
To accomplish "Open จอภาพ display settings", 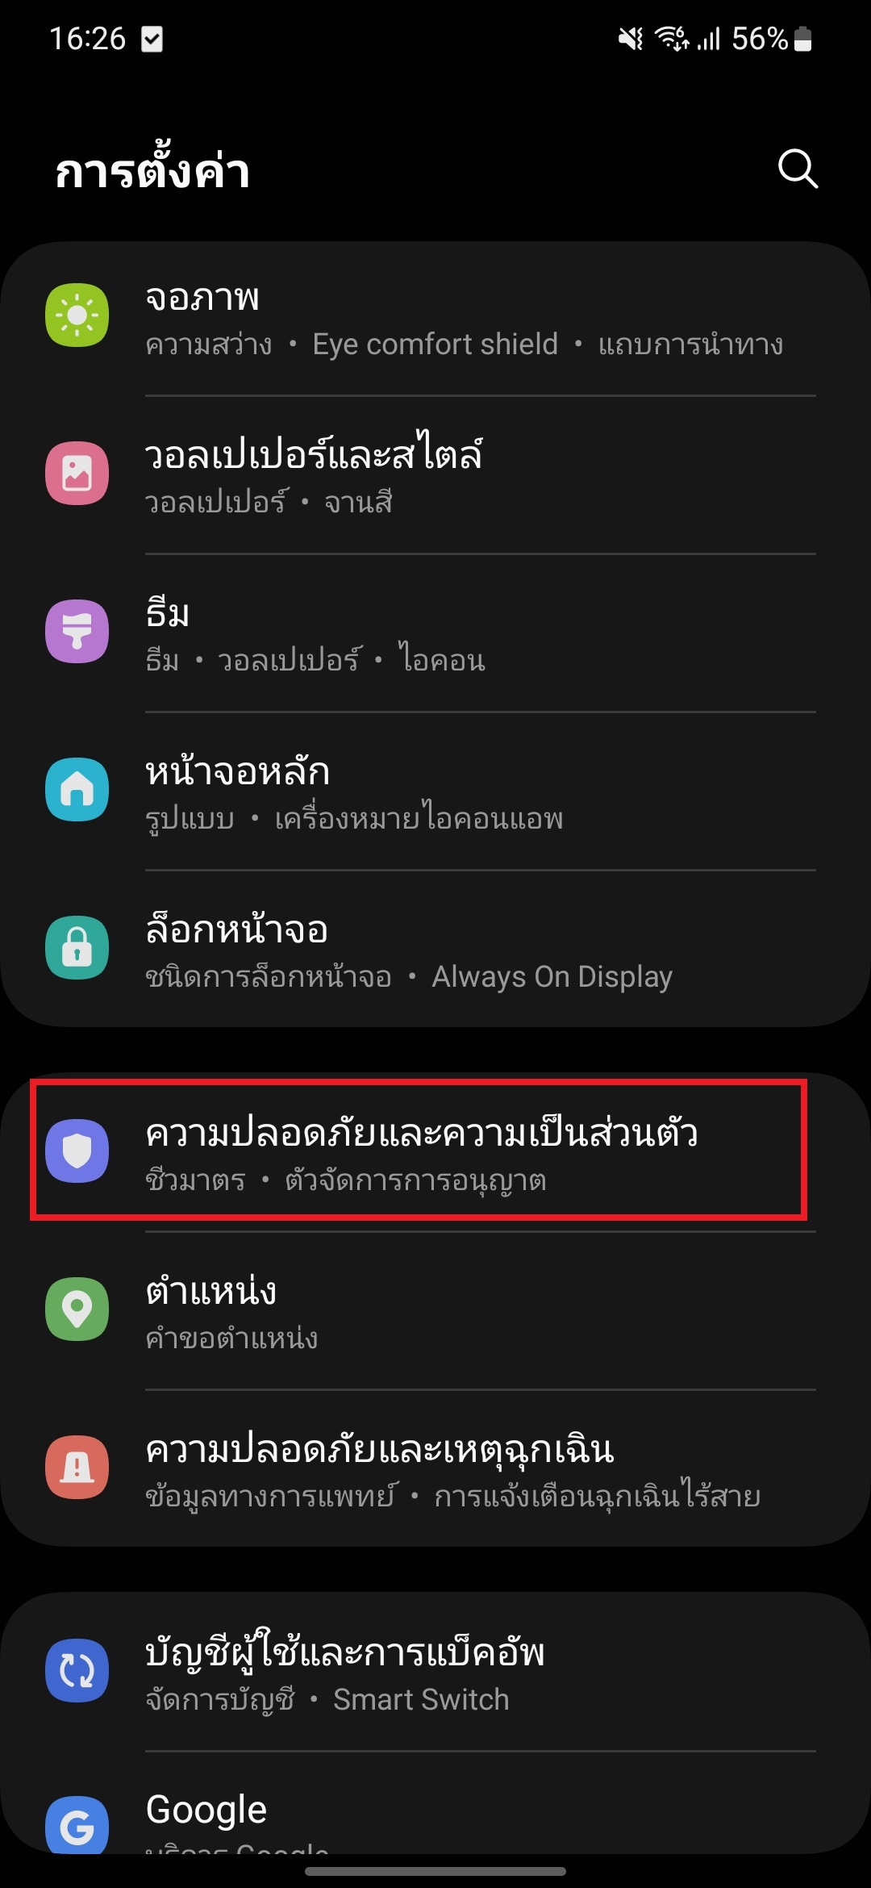I will coord(435,318).
